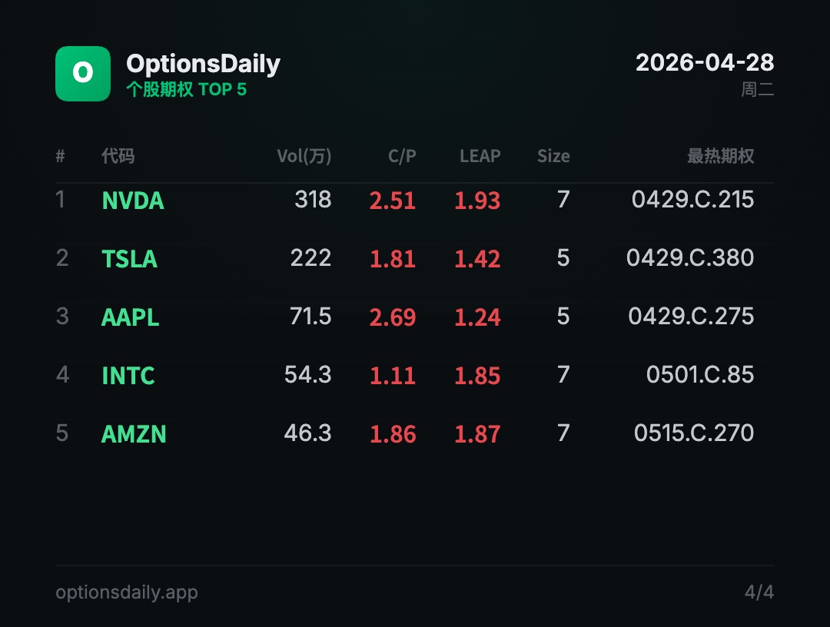The height and width of the screenshot is (627, 830).
Task: Open the optionsdaily.app footer link
Action: coord(127,592)
